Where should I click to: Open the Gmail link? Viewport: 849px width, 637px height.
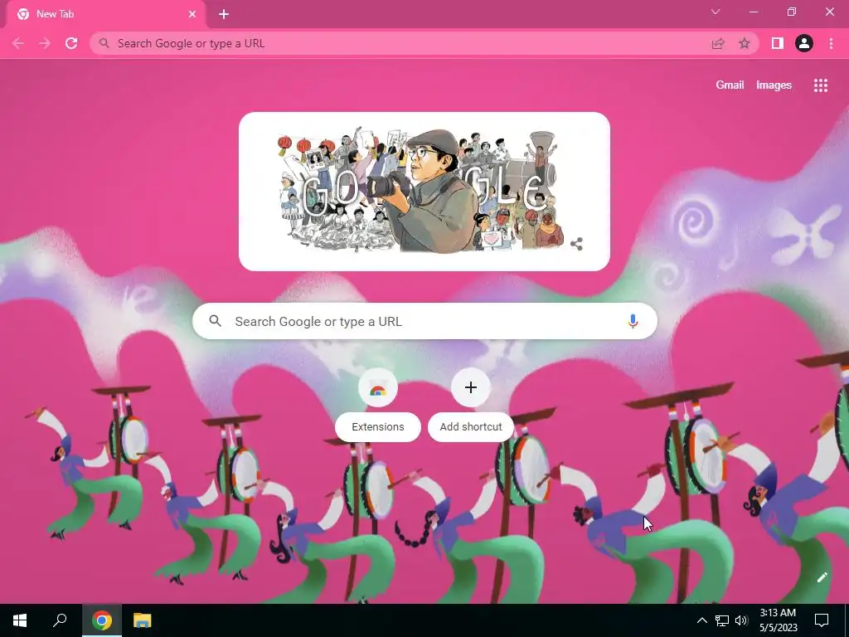[730, 85]
